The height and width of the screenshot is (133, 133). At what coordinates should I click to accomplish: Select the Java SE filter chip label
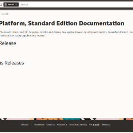pyautogui.click(x=11, y=4)
